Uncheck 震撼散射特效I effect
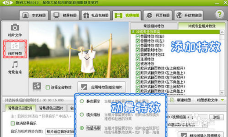228x137 pixels. (x=138, y=50)
